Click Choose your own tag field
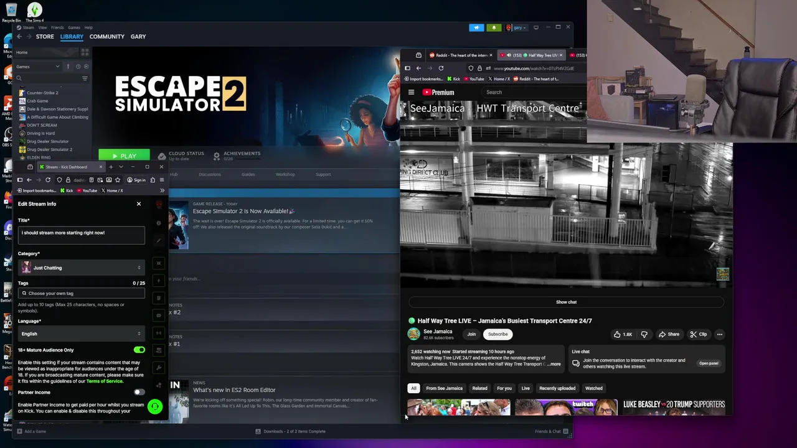Image resolution: width=797 pixels, height=448 pixels. (x=82, y=293)
